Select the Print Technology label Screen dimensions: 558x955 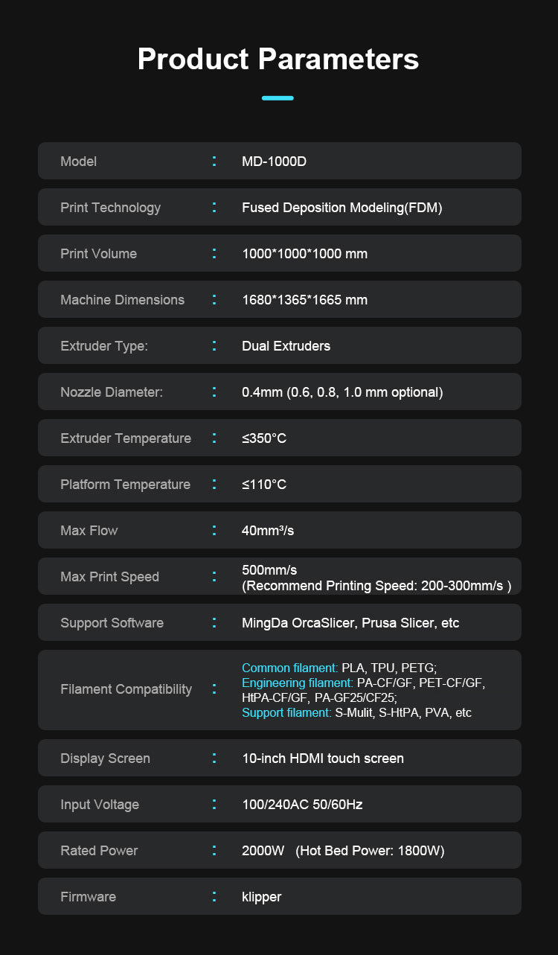click(x=110, y=208)
